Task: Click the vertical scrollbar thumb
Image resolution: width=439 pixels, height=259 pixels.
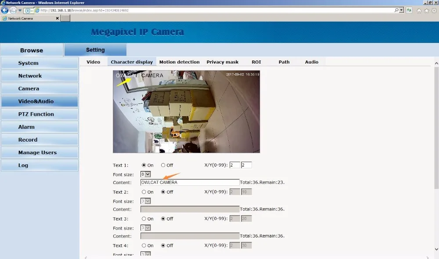Action: (x=436, y=128)
